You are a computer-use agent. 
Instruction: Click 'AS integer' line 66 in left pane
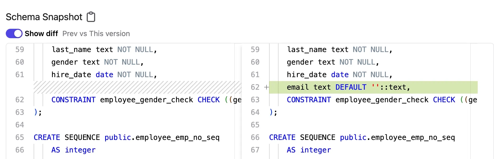point(74,150)
